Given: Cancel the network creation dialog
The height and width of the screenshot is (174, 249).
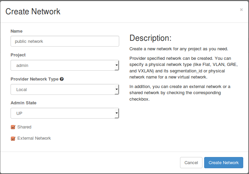Looking at the screenshot, I should point(191,163).
